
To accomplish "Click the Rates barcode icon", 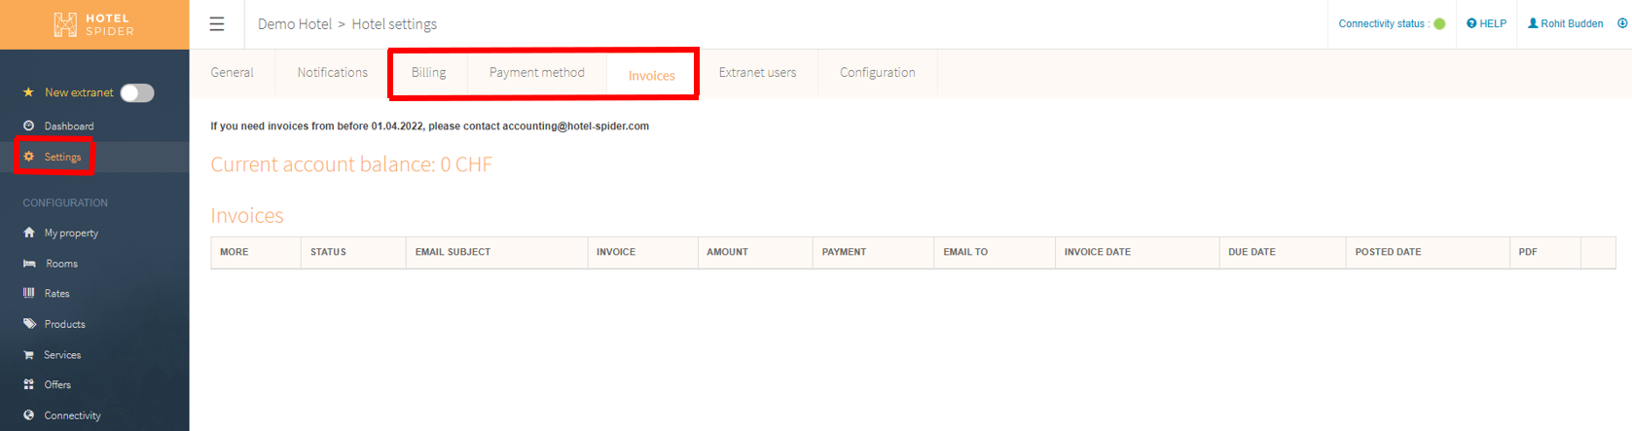I will [29, 293].
